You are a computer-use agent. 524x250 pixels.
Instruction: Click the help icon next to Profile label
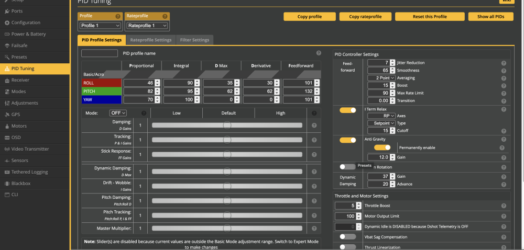click(x=117, y=16)
